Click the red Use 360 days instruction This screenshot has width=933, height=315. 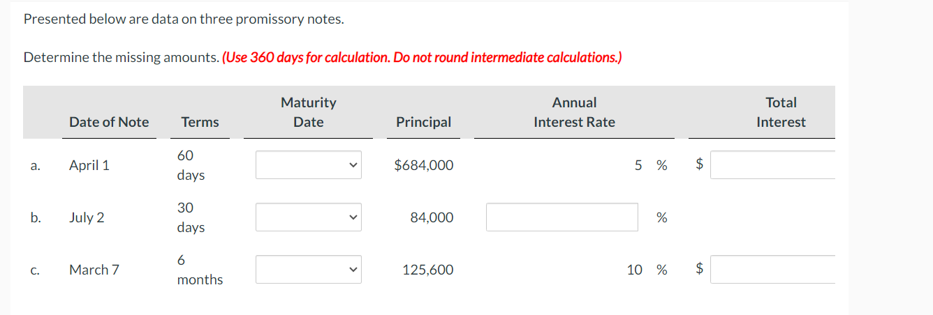(x=422, y=57)
